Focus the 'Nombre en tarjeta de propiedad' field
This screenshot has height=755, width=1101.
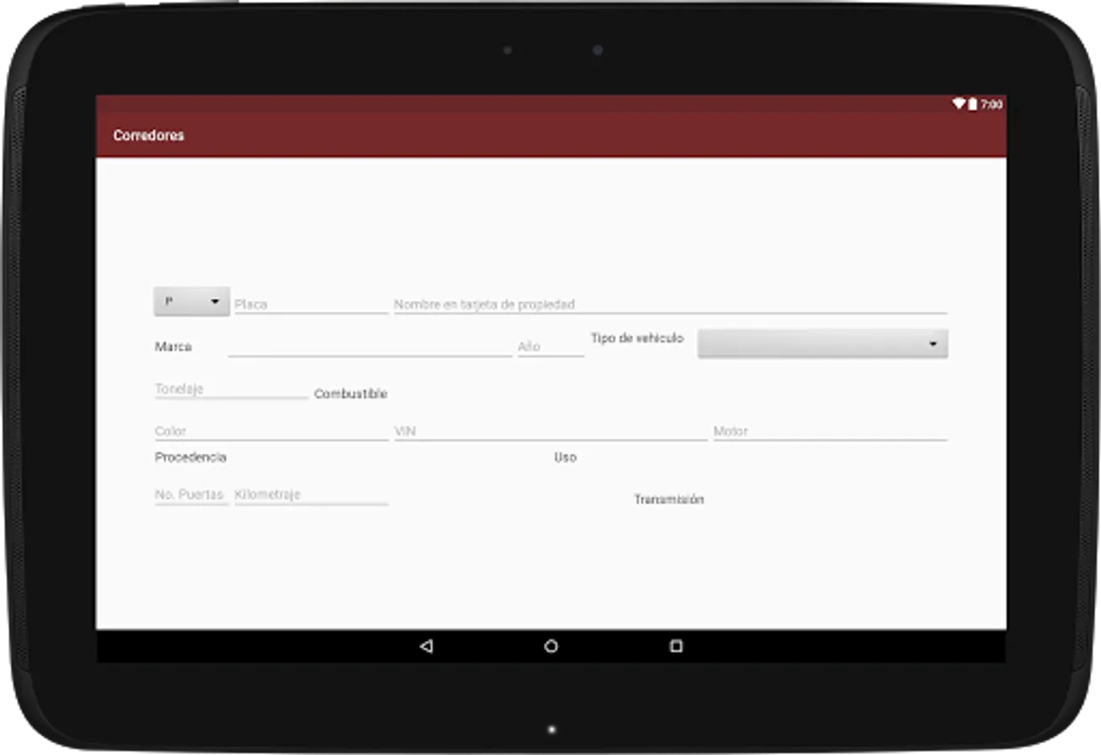click(670, 304)
